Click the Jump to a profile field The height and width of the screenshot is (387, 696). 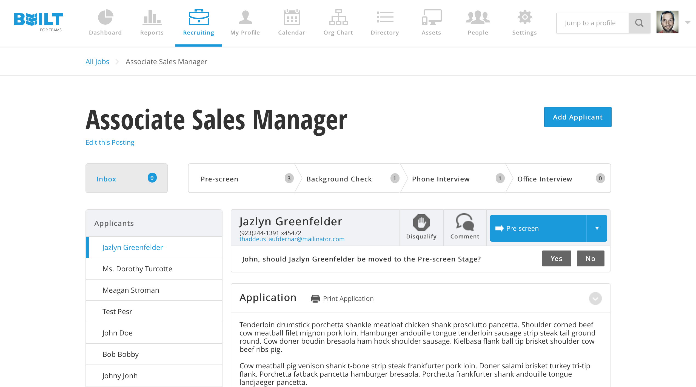click(592, 23)
